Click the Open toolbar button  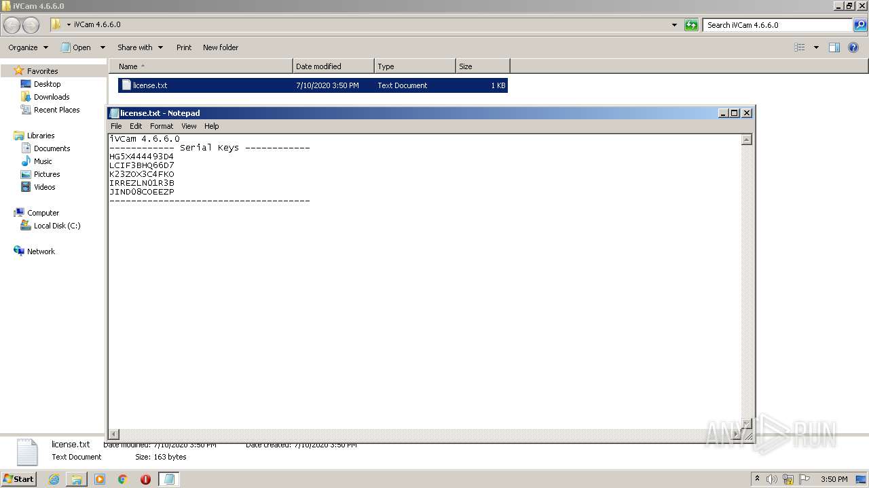tap(76, 47)
